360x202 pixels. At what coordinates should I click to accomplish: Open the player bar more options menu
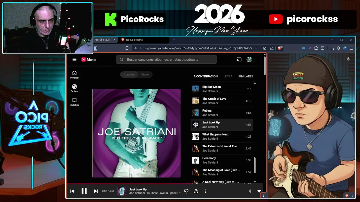(x=205, y=191)
